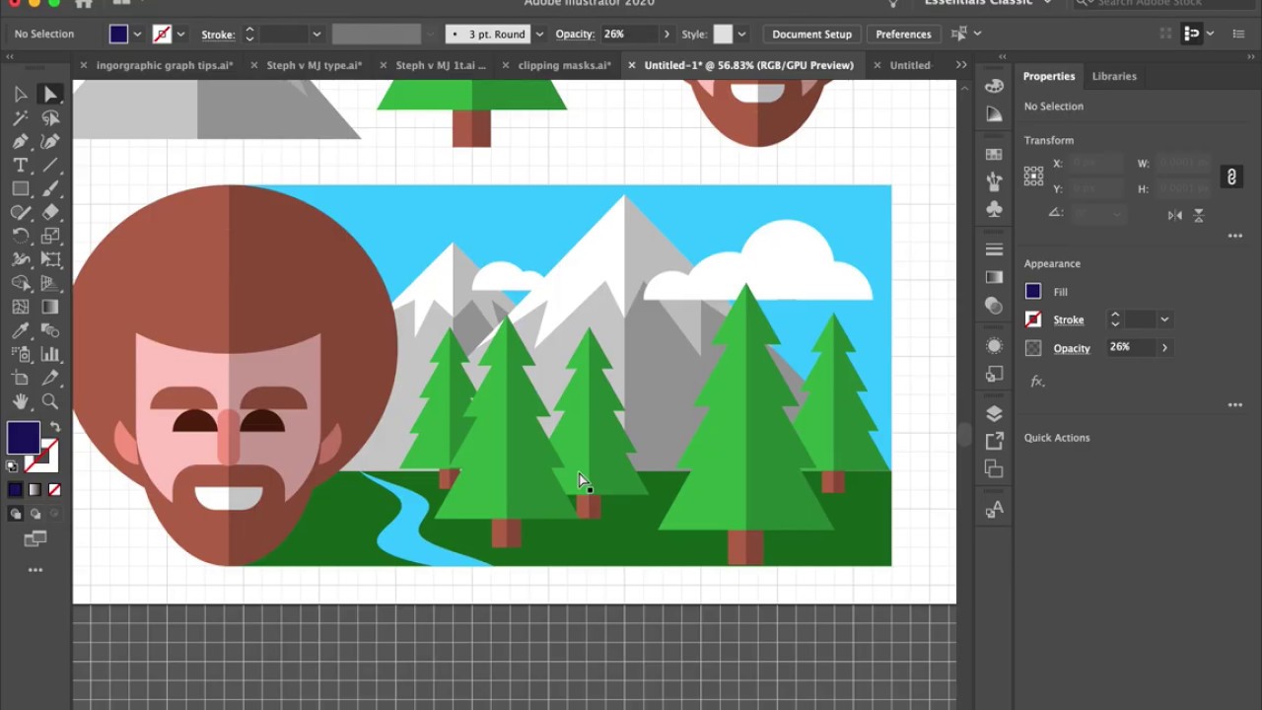Image resolution: width=1262 pixels, height=710 pixels.
Task: Select the Direct Selection tool
Action: click(x=50, y=94)
